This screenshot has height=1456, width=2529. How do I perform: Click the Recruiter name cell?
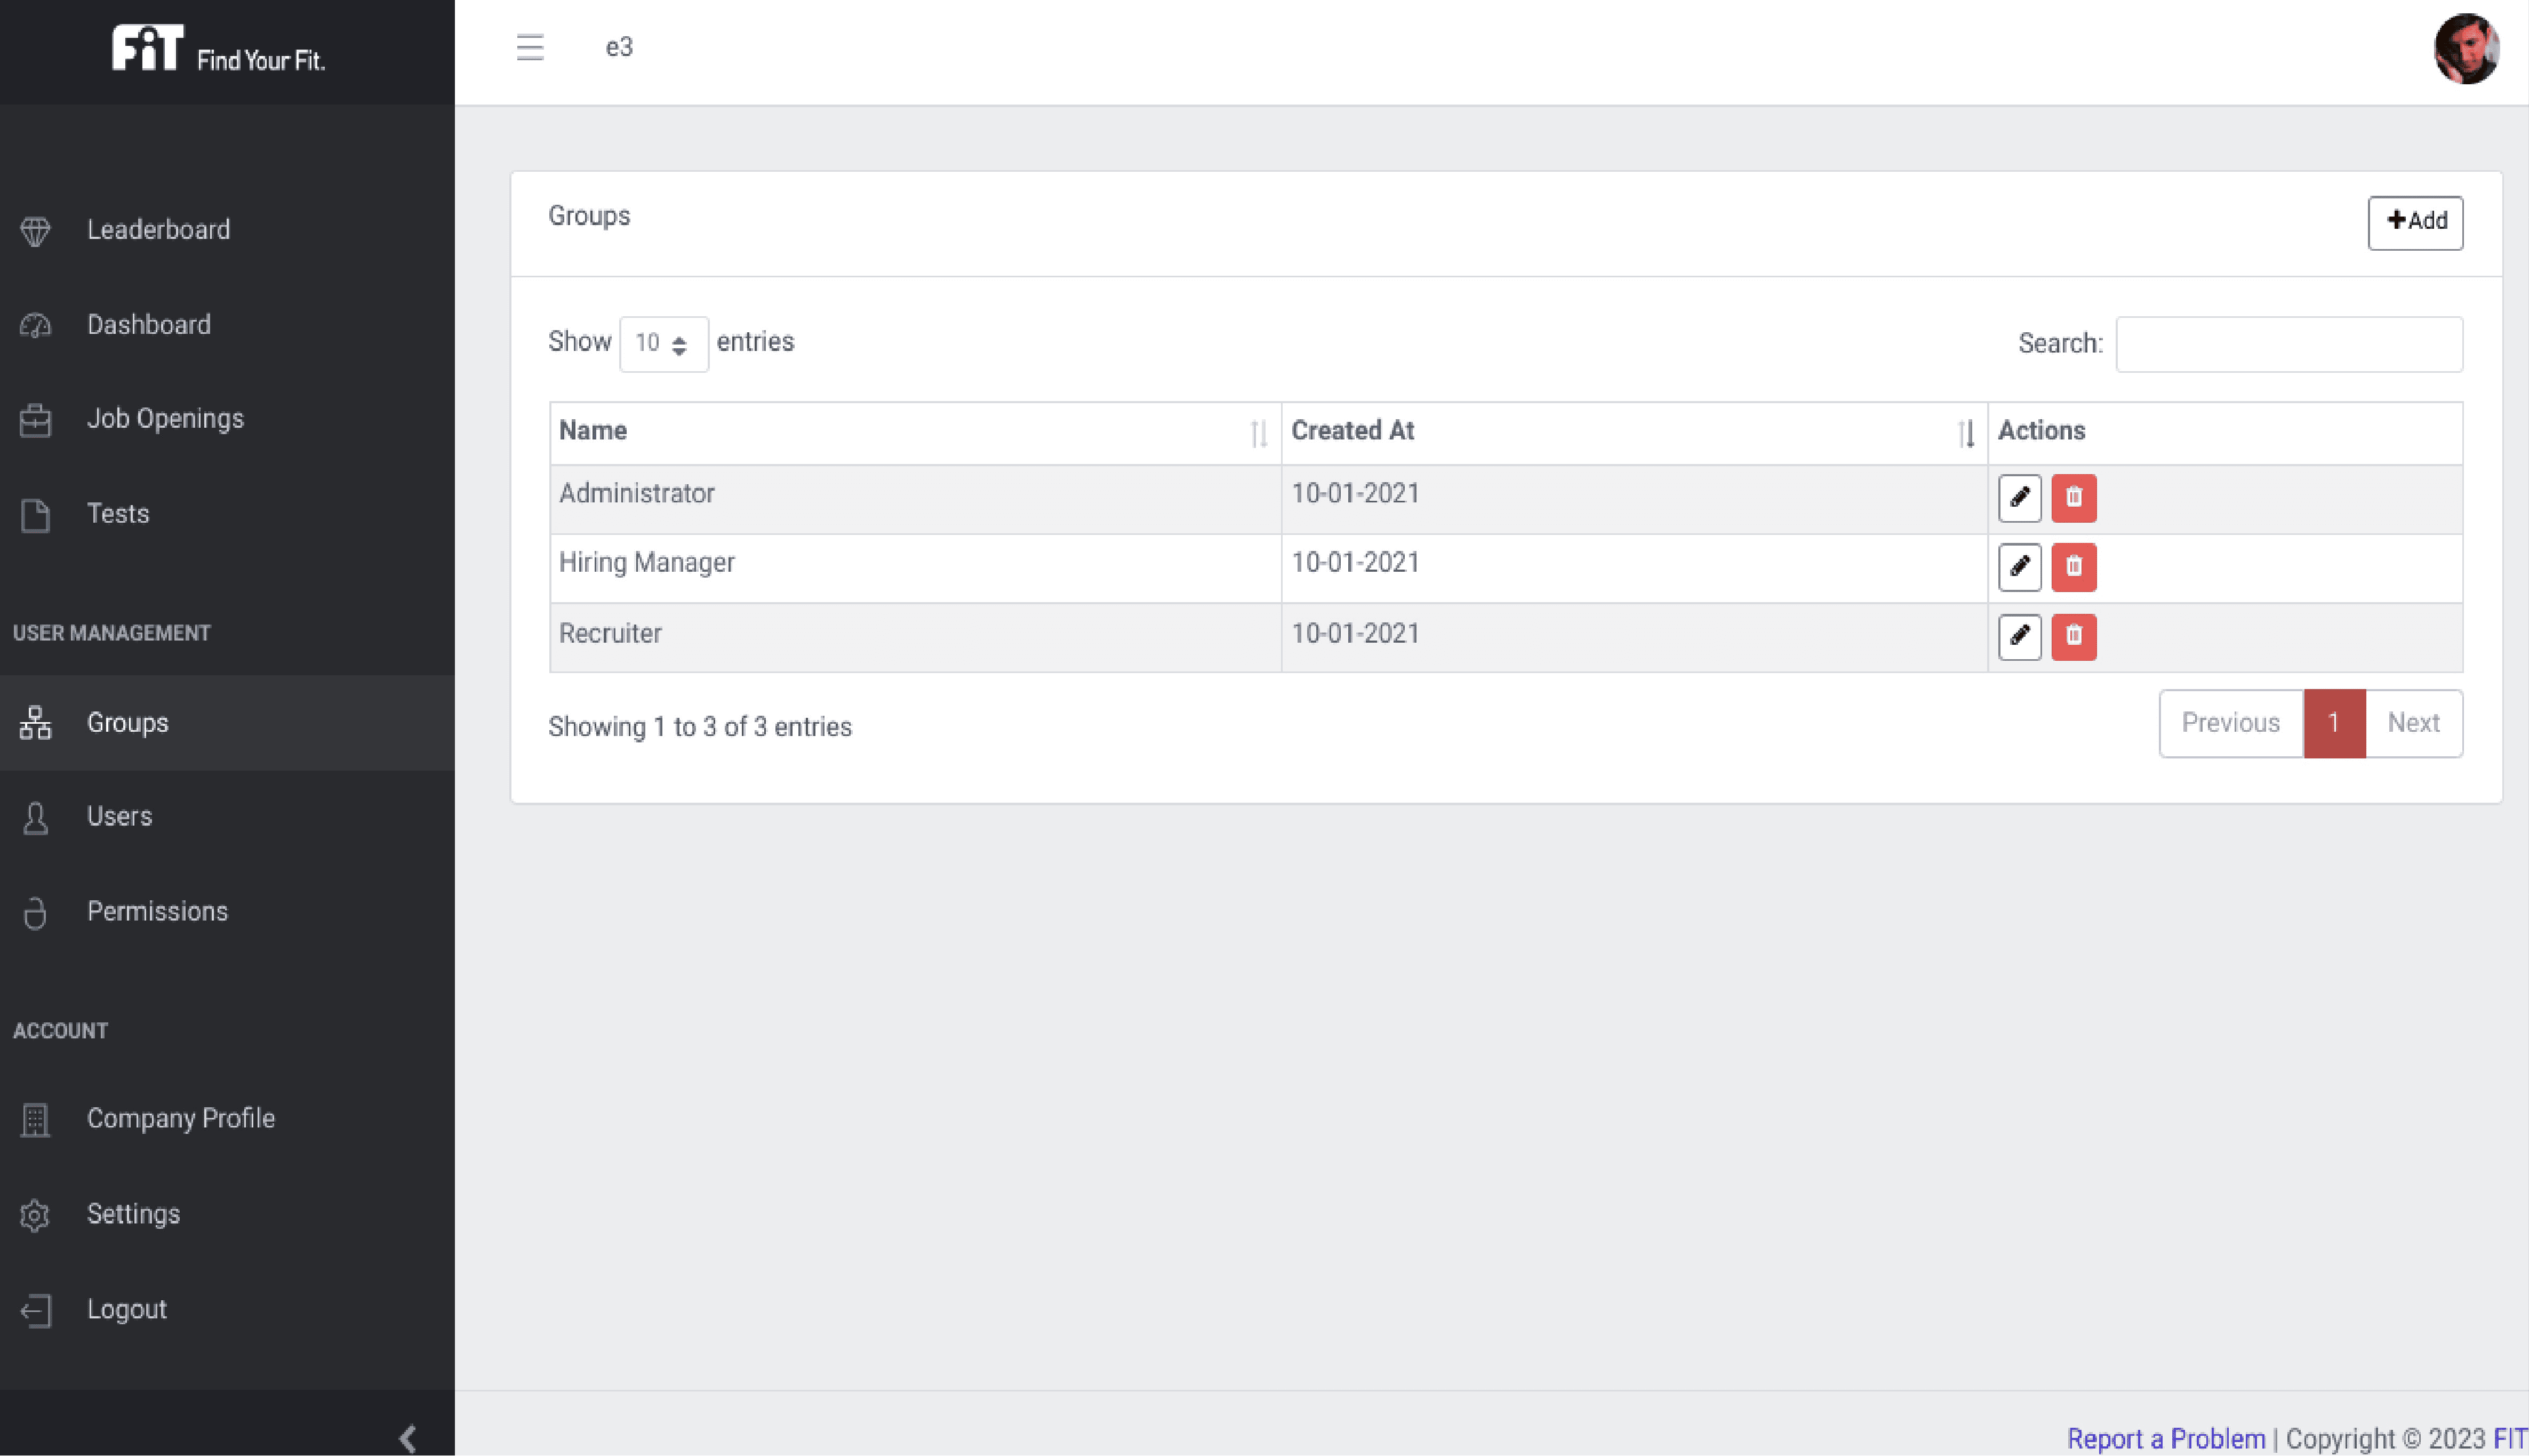(915, 638)
